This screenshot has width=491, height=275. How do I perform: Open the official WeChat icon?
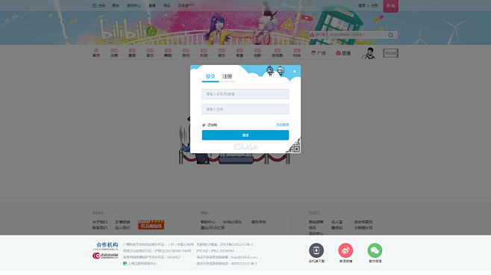[x=375, y=250]
